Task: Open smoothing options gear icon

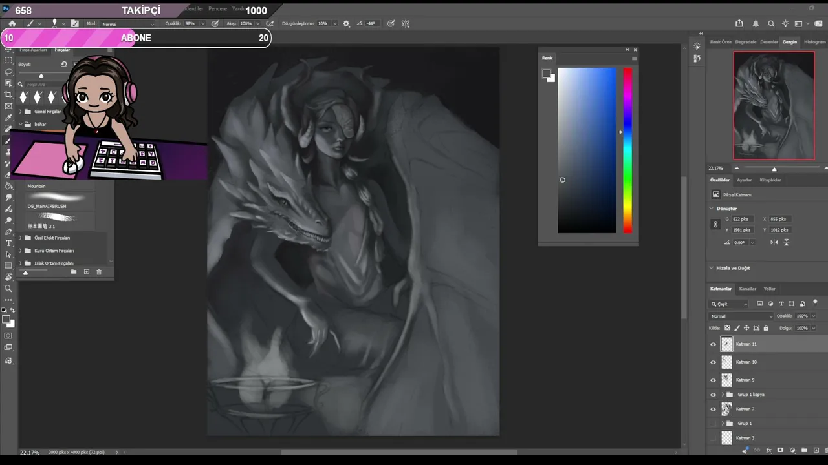Action: 346,23
